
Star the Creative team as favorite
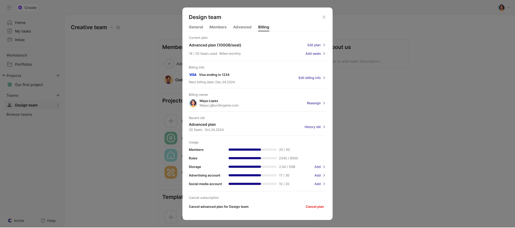pos(118,27)
